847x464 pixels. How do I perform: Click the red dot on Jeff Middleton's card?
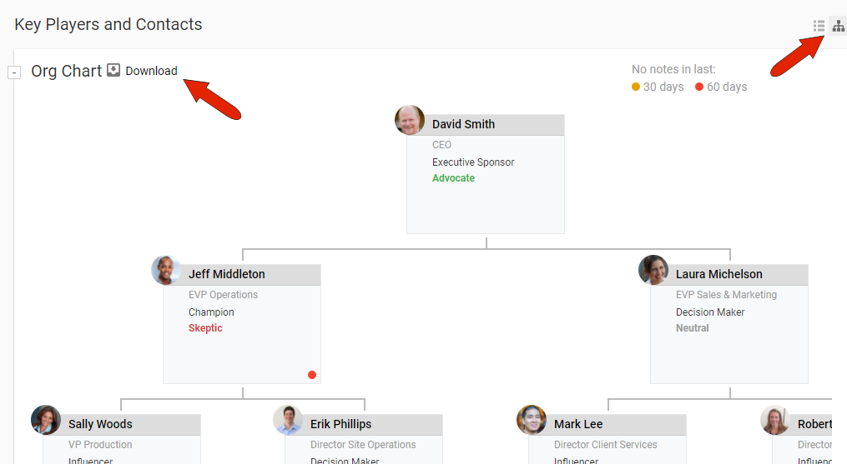312,375
